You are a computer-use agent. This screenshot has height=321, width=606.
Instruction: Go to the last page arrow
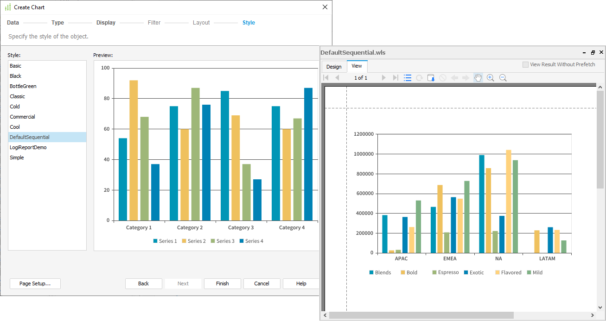tap(395, 78)
